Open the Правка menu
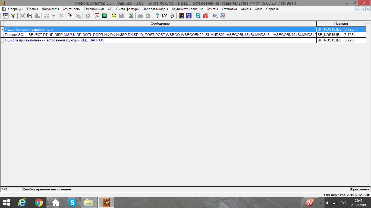This screenshot has height=208, width=371. [33, 9]
